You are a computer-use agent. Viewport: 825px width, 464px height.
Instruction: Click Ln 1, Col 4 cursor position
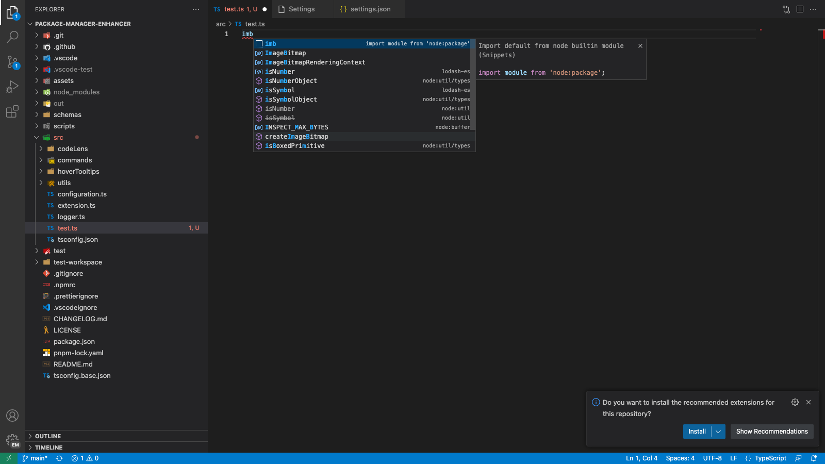(641, 458)
